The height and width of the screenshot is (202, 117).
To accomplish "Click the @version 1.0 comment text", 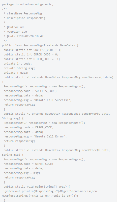I will (17, 32).
